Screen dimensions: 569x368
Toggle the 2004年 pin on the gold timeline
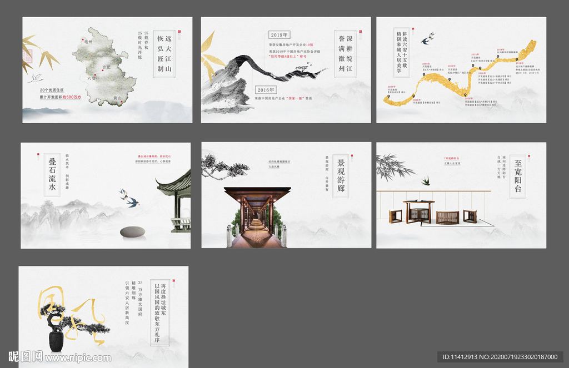click(x=388, y=96)
